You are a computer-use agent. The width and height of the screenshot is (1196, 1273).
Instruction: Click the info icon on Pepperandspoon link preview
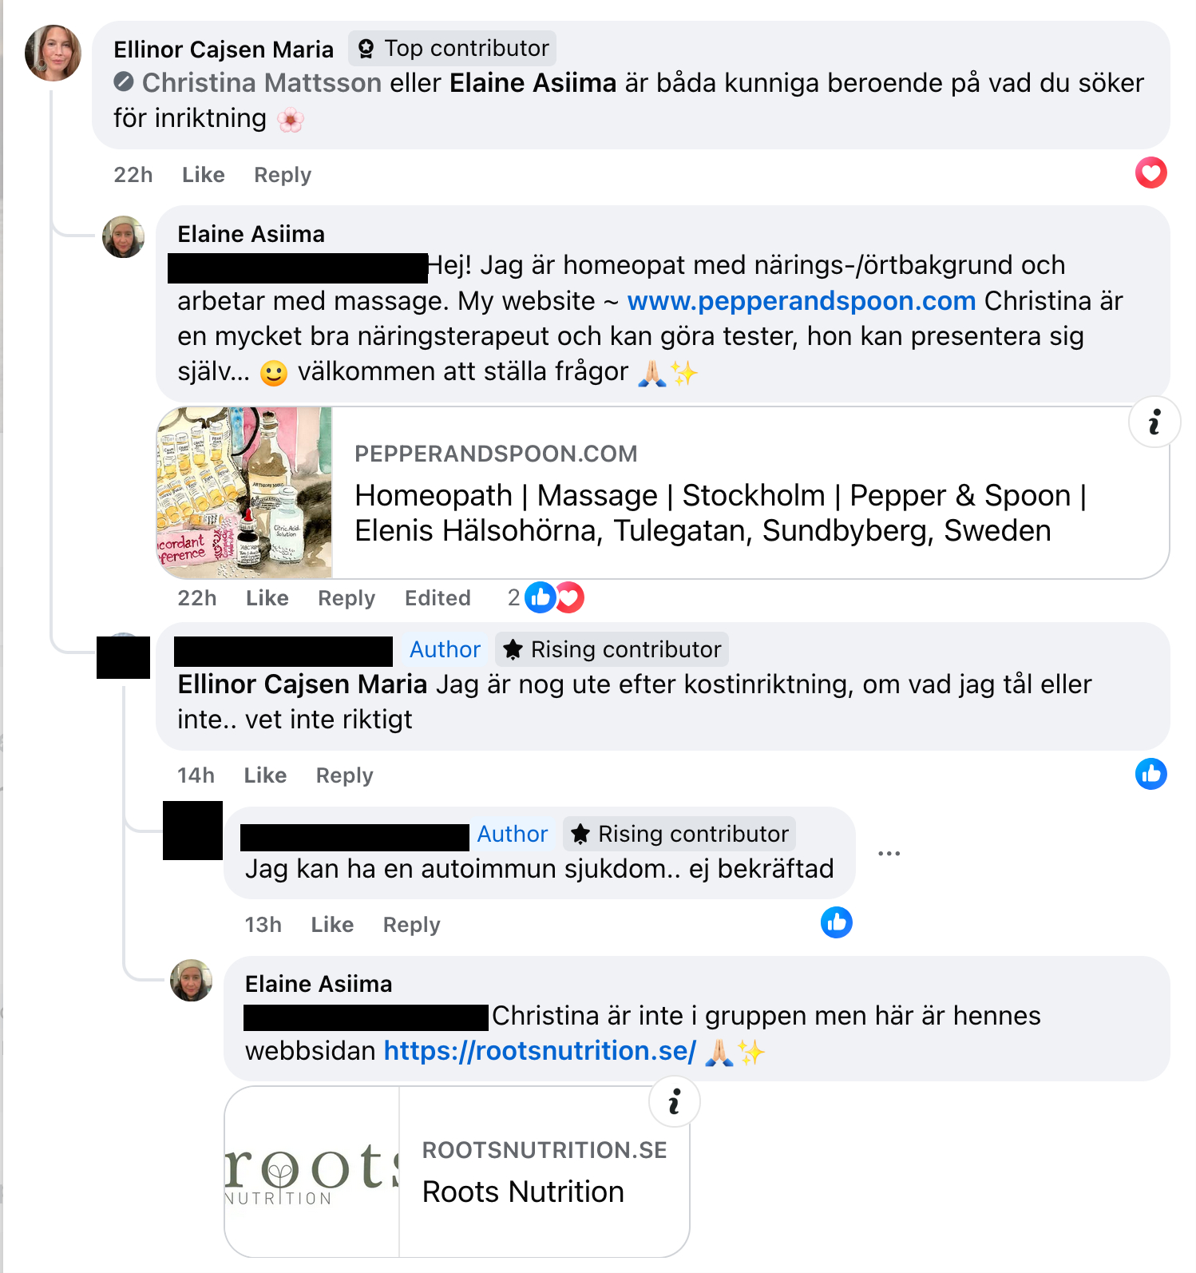(x=1154, y=422)
